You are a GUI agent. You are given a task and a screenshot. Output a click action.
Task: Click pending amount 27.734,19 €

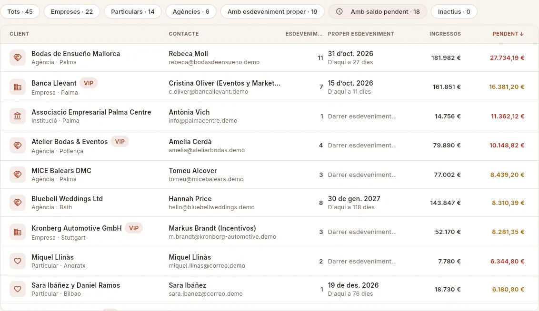[x=507, y=58]
